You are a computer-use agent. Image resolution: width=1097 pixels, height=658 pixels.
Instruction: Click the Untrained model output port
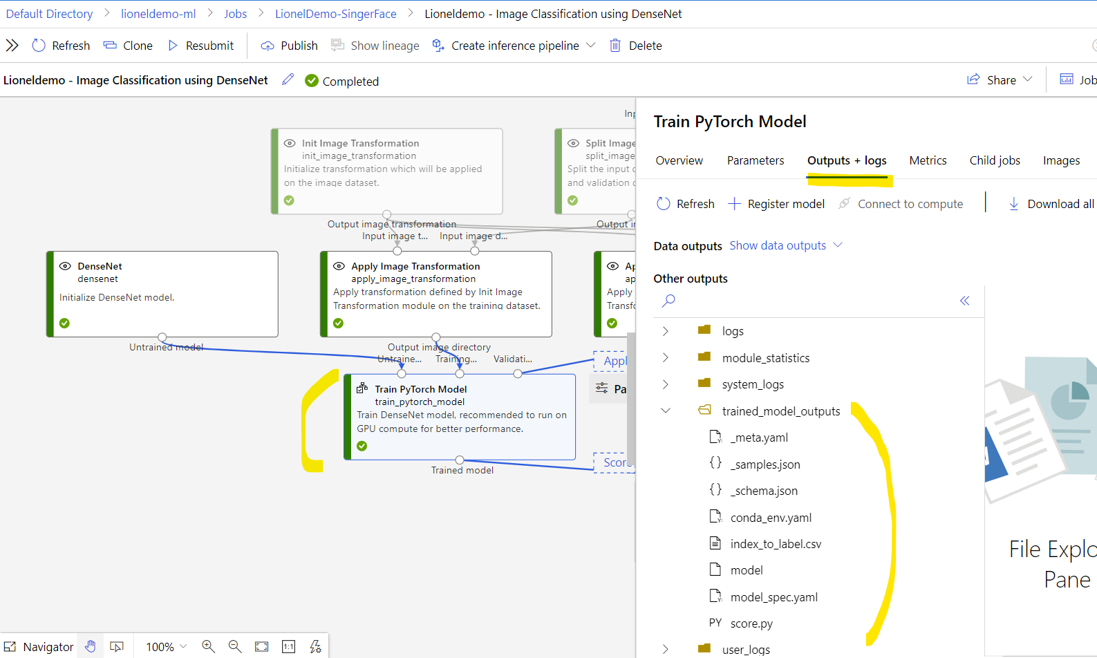click(x=162, y=337)
